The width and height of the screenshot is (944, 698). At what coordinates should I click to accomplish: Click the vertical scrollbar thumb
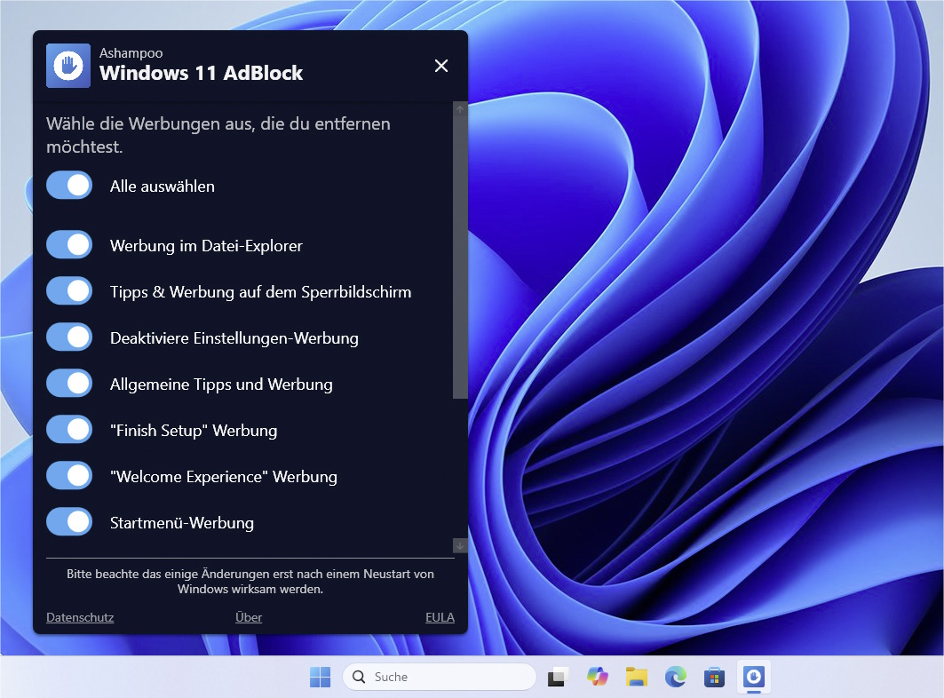point(460,258)
